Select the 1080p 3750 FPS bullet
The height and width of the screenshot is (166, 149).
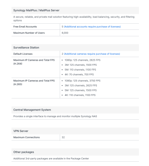(82, 80)
